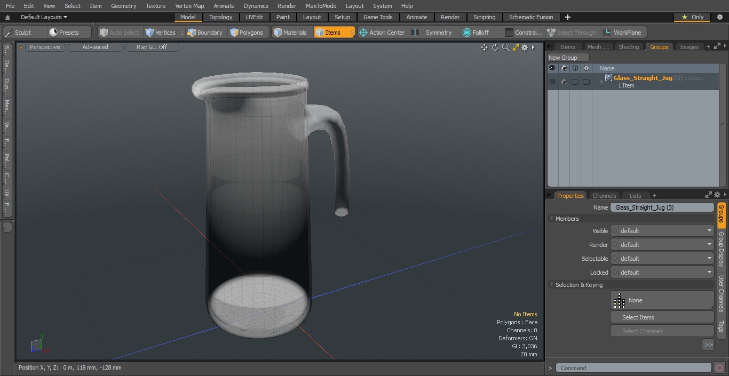Open the Texture menu
Viewport: 729px width, 376px height.
[155, 6]
